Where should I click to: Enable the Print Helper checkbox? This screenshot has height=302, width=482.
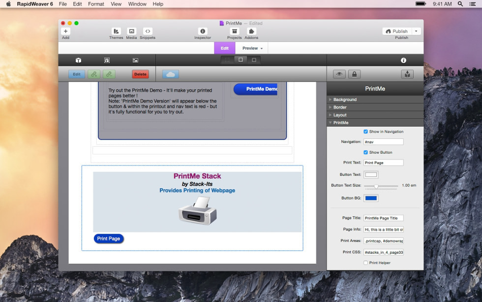click(x=365, y=263)
